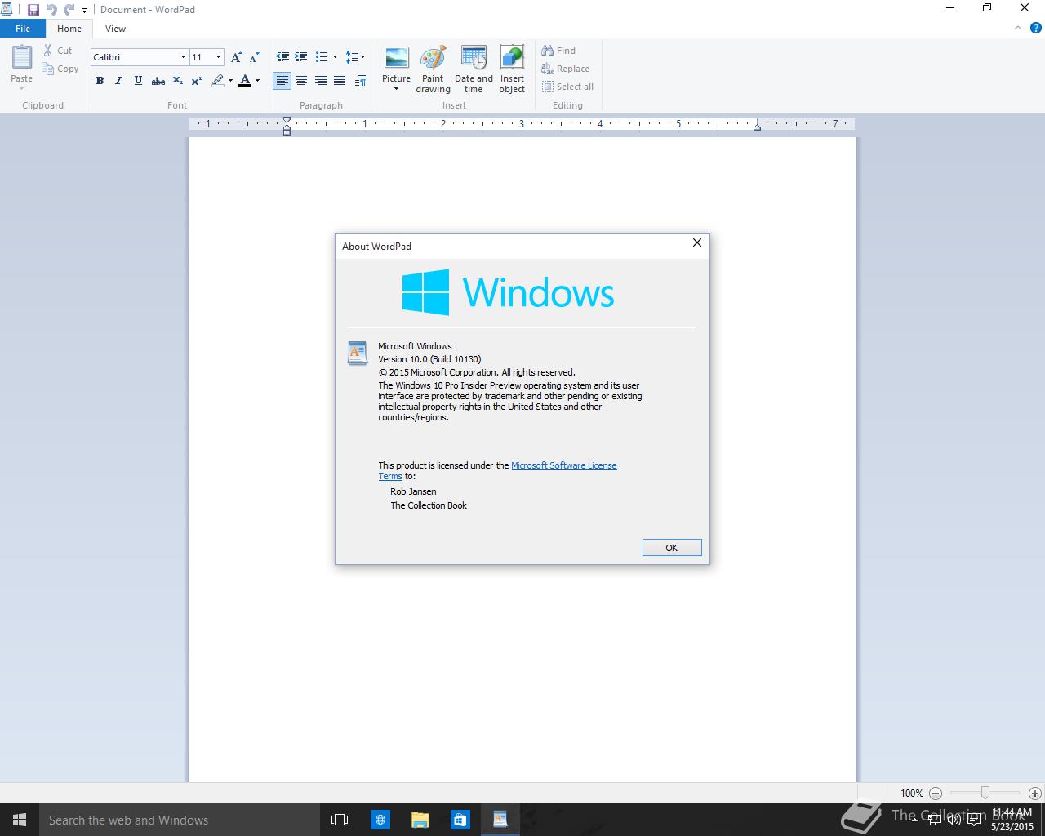This screenshot has width=1045, height=836.
Task: Apply the text highlight color
Action: pyautogui.click(x=217, y=81)
